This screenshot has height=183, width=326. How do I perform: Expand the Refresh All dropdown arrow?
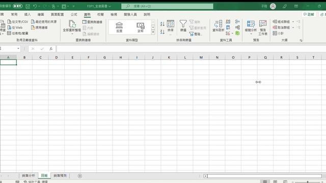click(x=72, y=34)
